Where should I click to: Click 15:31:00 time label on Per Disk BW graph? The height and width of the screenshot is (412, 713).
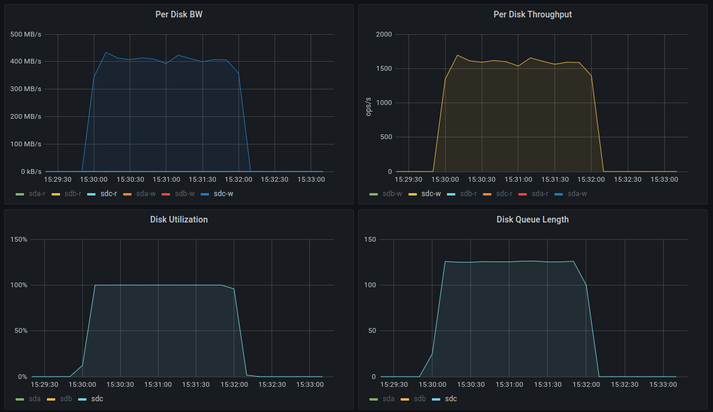point(166,179)
